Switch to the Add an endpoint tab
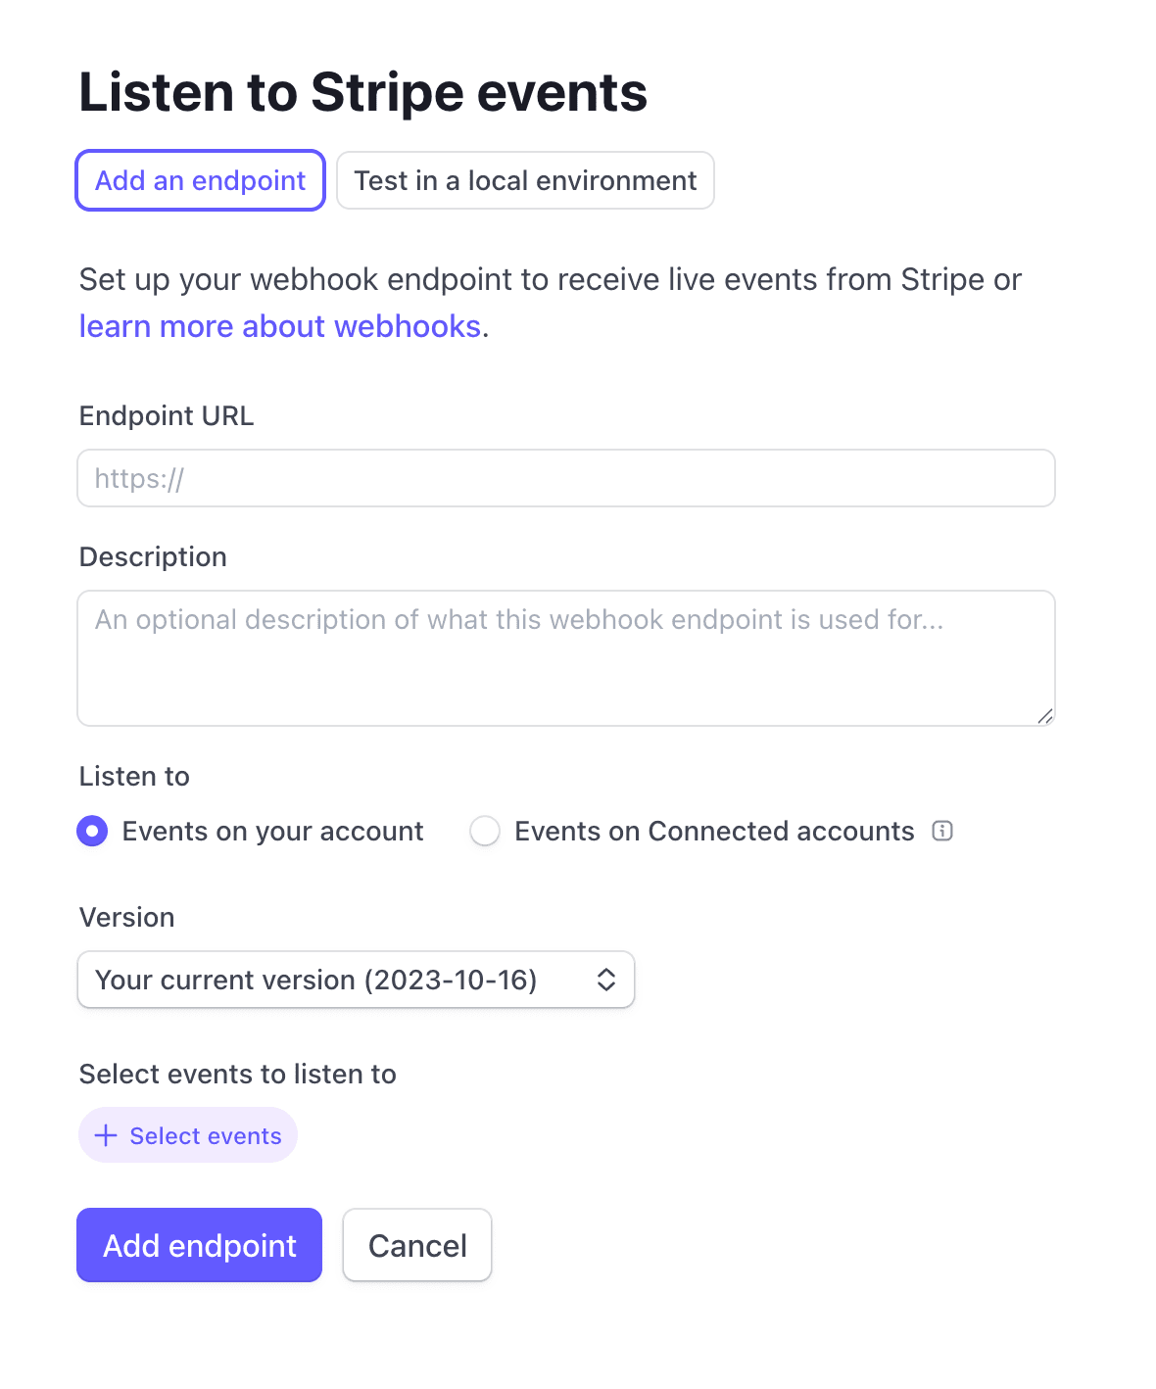Screen dimensions: 1156x1389 coord(199,180)
